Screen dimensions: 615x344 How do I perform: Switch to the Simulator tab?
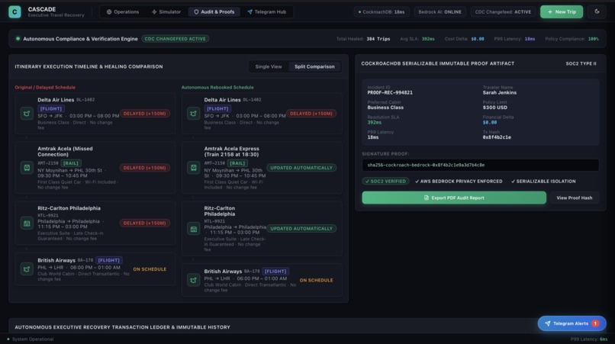pos(166,11)
